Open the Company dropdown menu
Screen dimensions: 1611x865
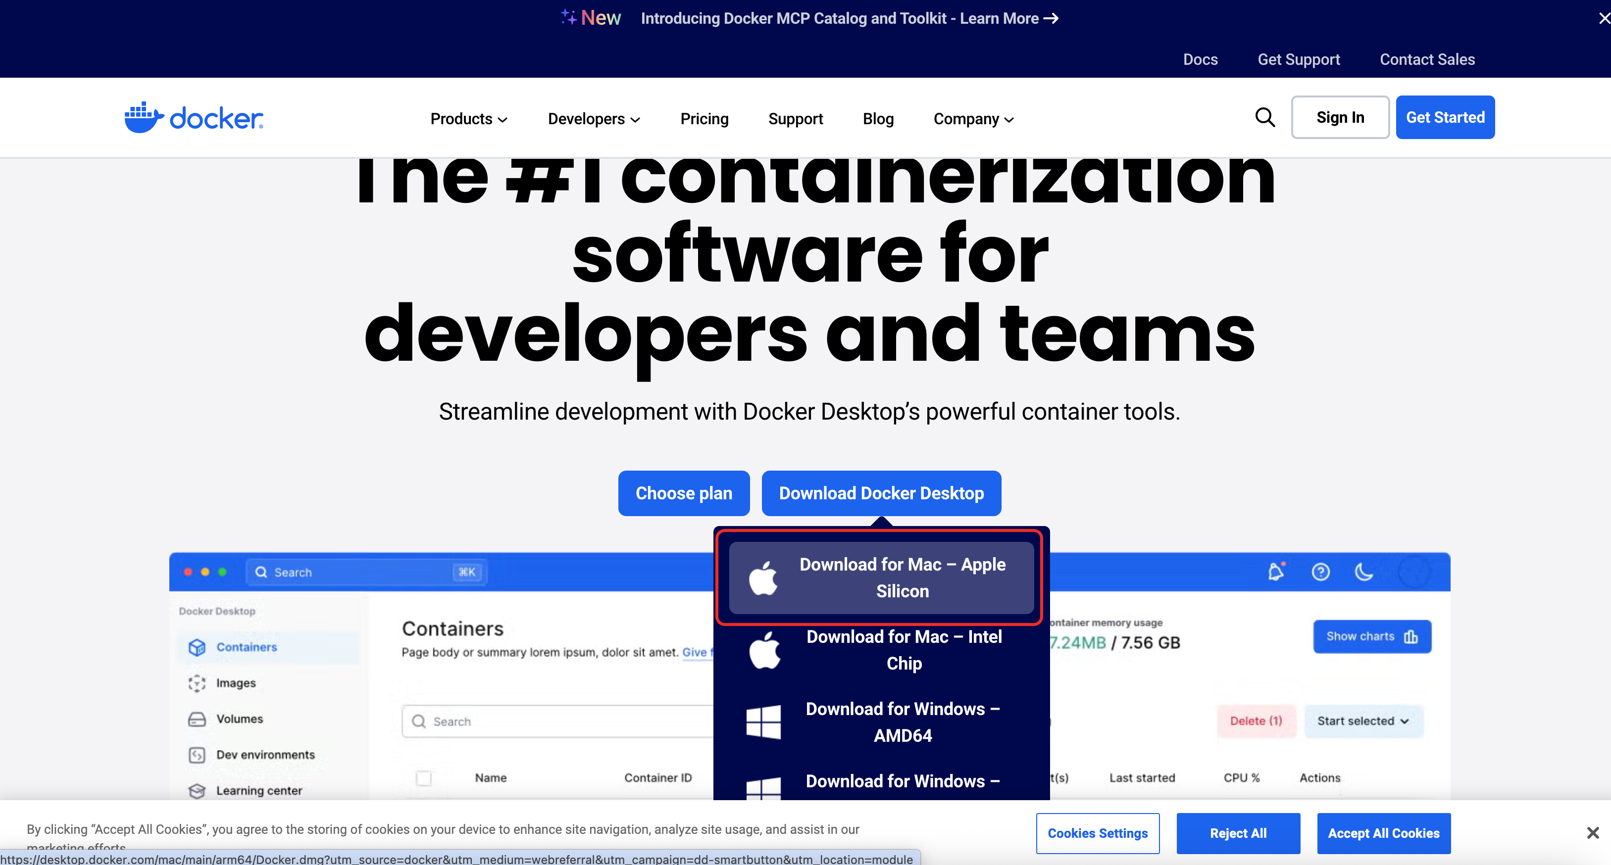point(973,119)
